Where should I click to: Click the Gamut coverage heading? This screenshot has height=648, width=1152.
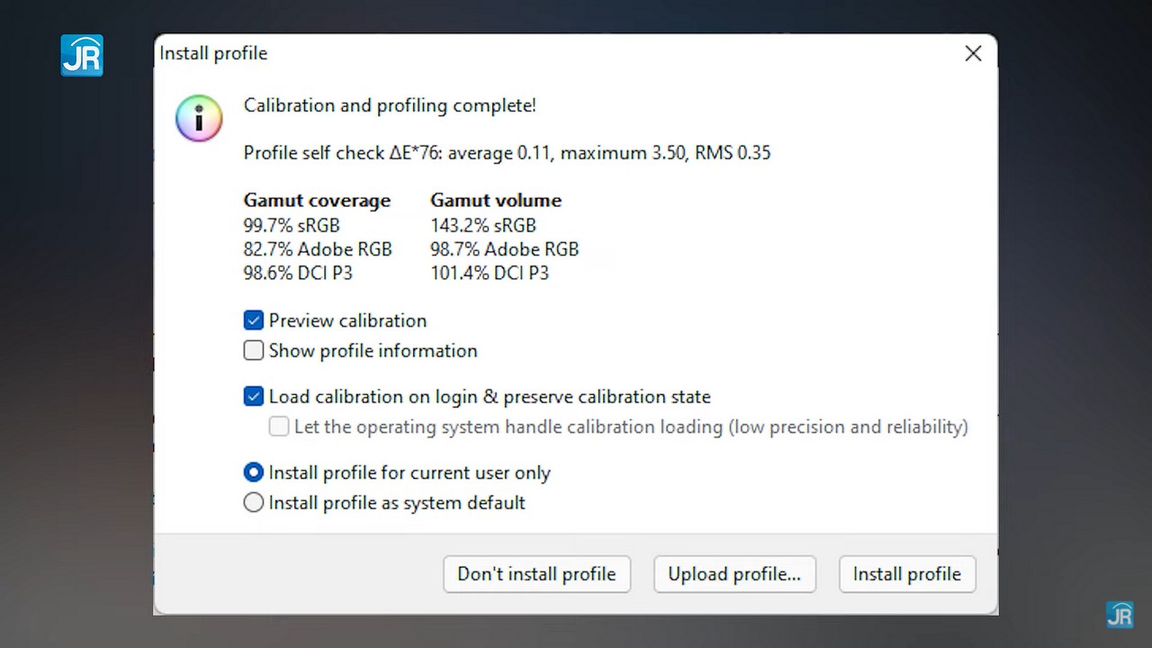point(317,200)
